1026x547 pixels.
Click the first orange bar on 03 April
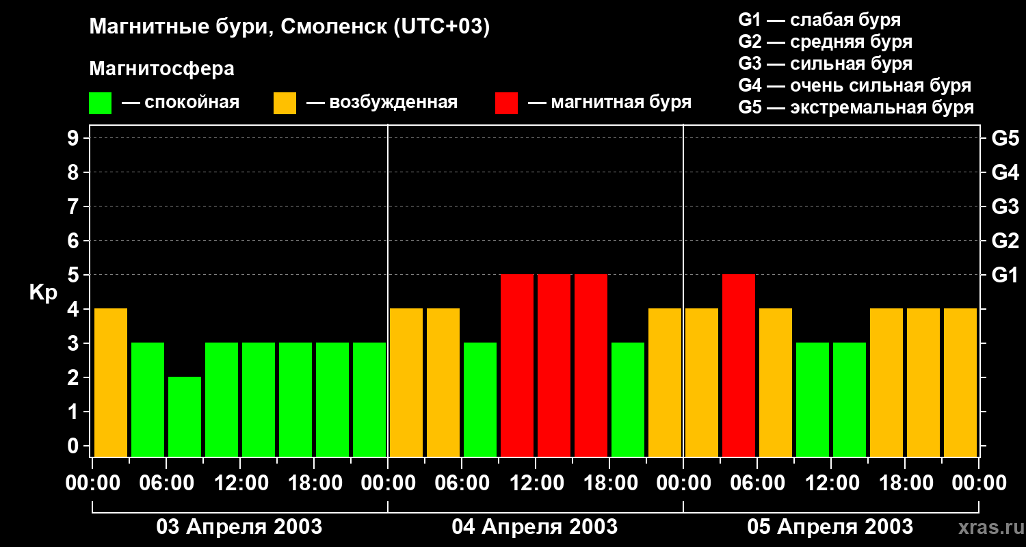(111, 382)
